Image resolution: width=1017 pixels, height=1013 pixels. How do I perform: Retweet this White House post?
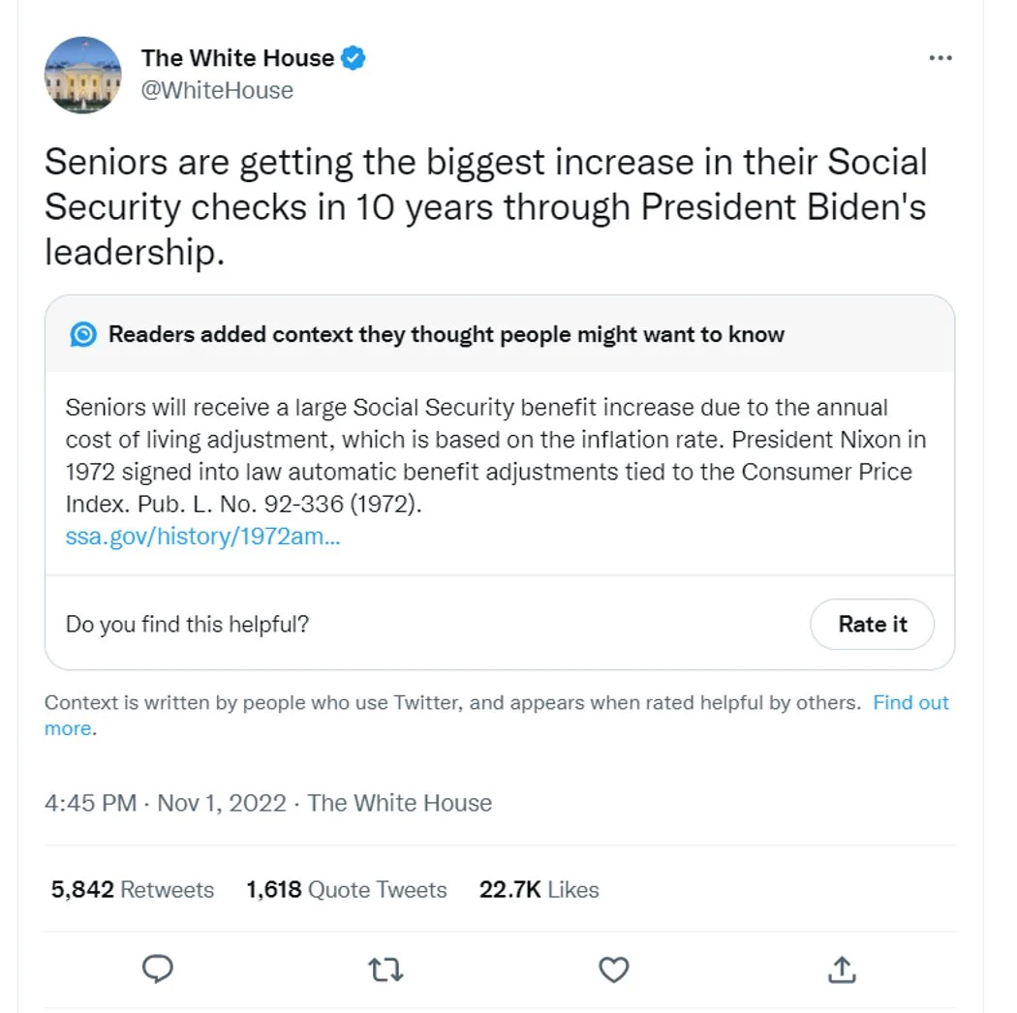point(385,968)
